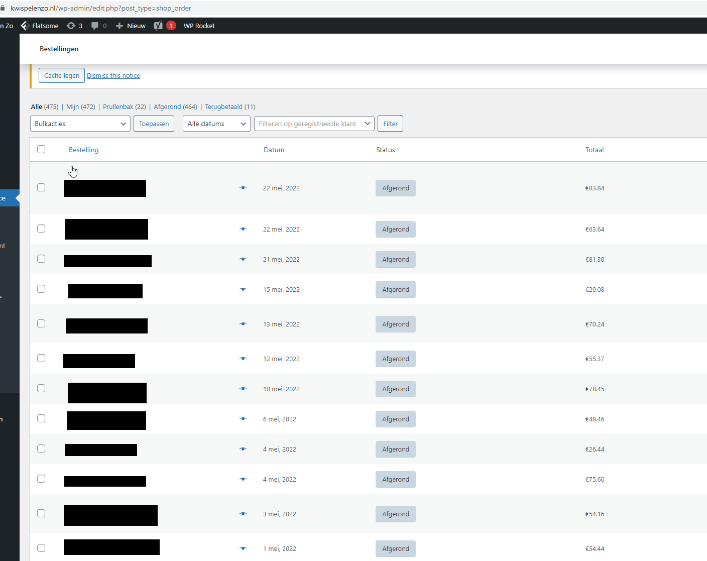Preview the €26.44 order via eye icon
Screen dimensions: 707x561
click(243, 449)
